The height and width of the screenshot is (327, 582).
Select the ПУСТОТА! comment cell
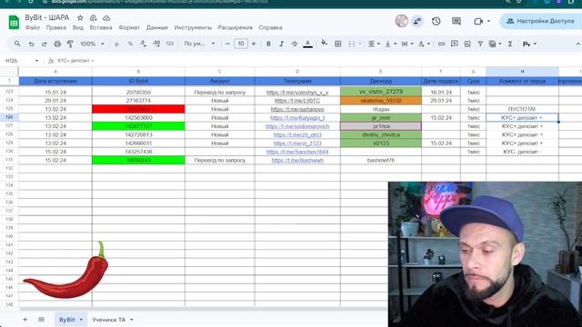[522, 109]
